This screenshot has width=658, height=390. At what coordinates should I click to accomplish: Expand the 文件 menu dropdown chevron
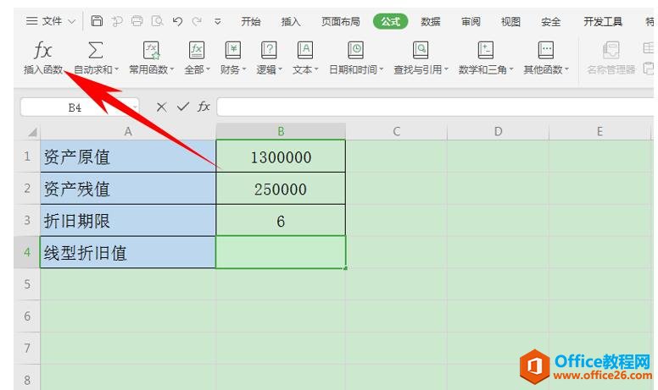pos(71,21)
